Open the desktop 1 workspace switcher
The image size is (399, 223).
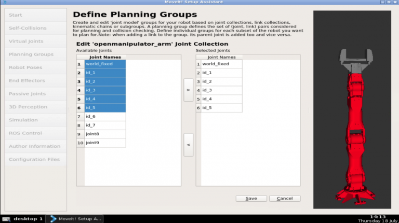pyautogui.click(x=28, y=219)
